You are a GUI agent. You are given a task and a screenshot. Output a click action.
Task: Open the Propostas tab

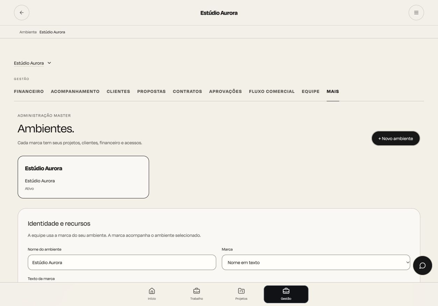[x=151, y=92]
